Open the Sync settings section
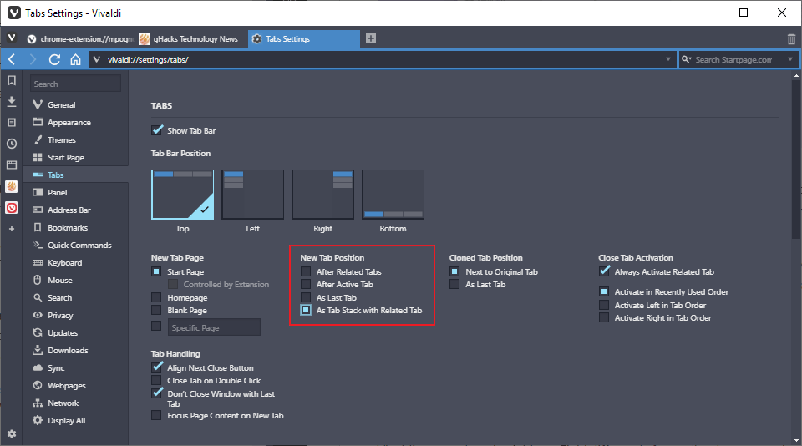 tap(75, 367)
